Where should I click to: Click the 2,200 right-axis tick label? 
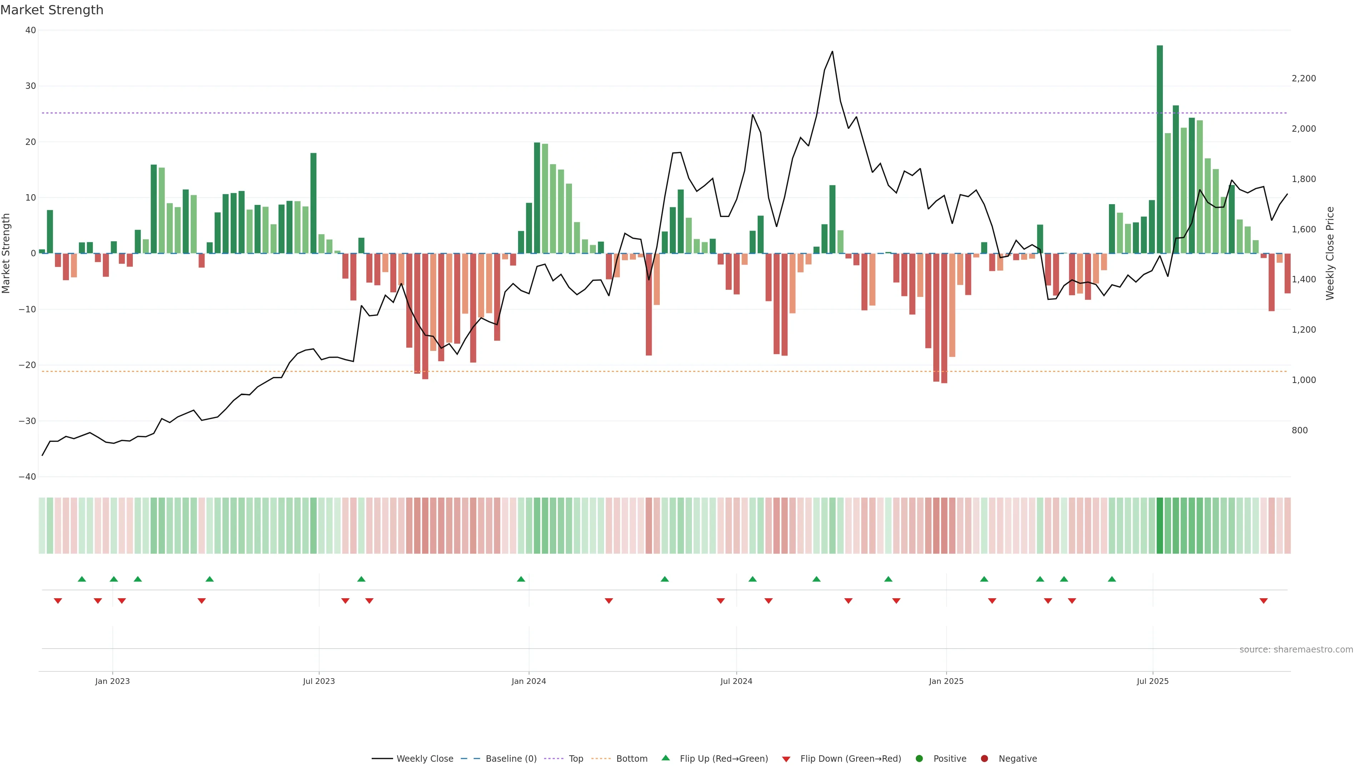1304,78
